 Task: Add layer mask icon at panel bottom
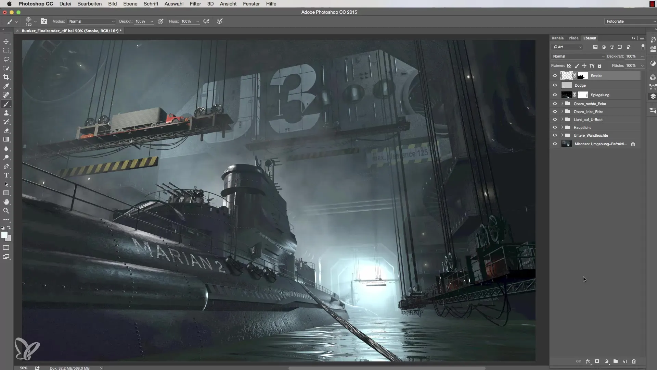[x=597, y=361]
